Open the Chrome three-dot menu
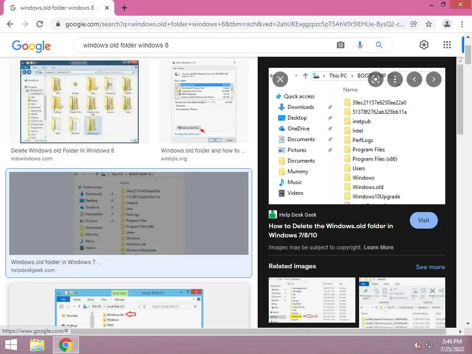This screenshot has width=472, height=354. [462, 24]
